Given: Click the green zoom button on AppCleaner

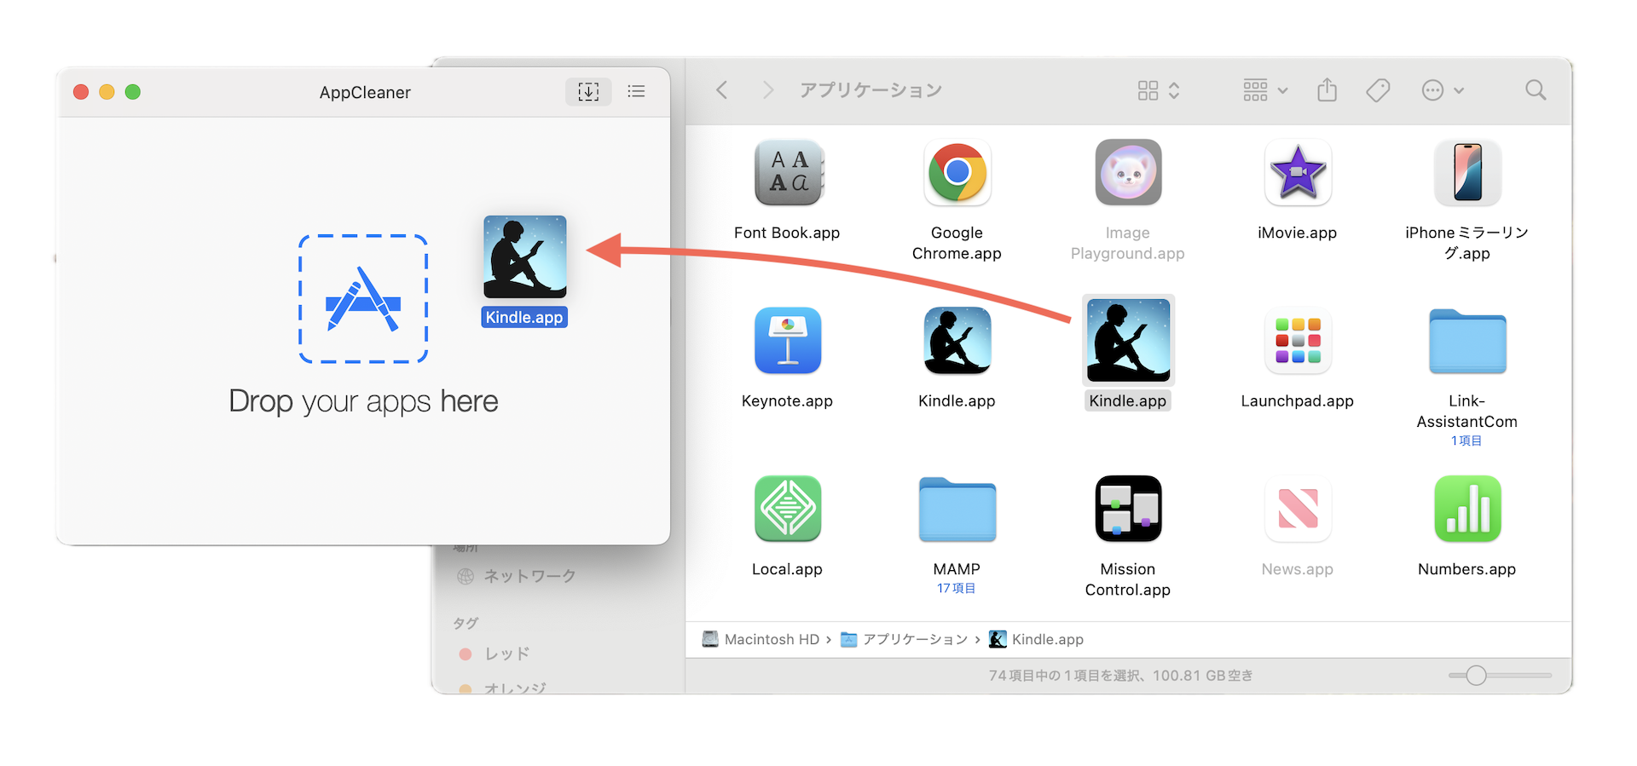Looking at the screenshot, I should (x=132, y=92).
